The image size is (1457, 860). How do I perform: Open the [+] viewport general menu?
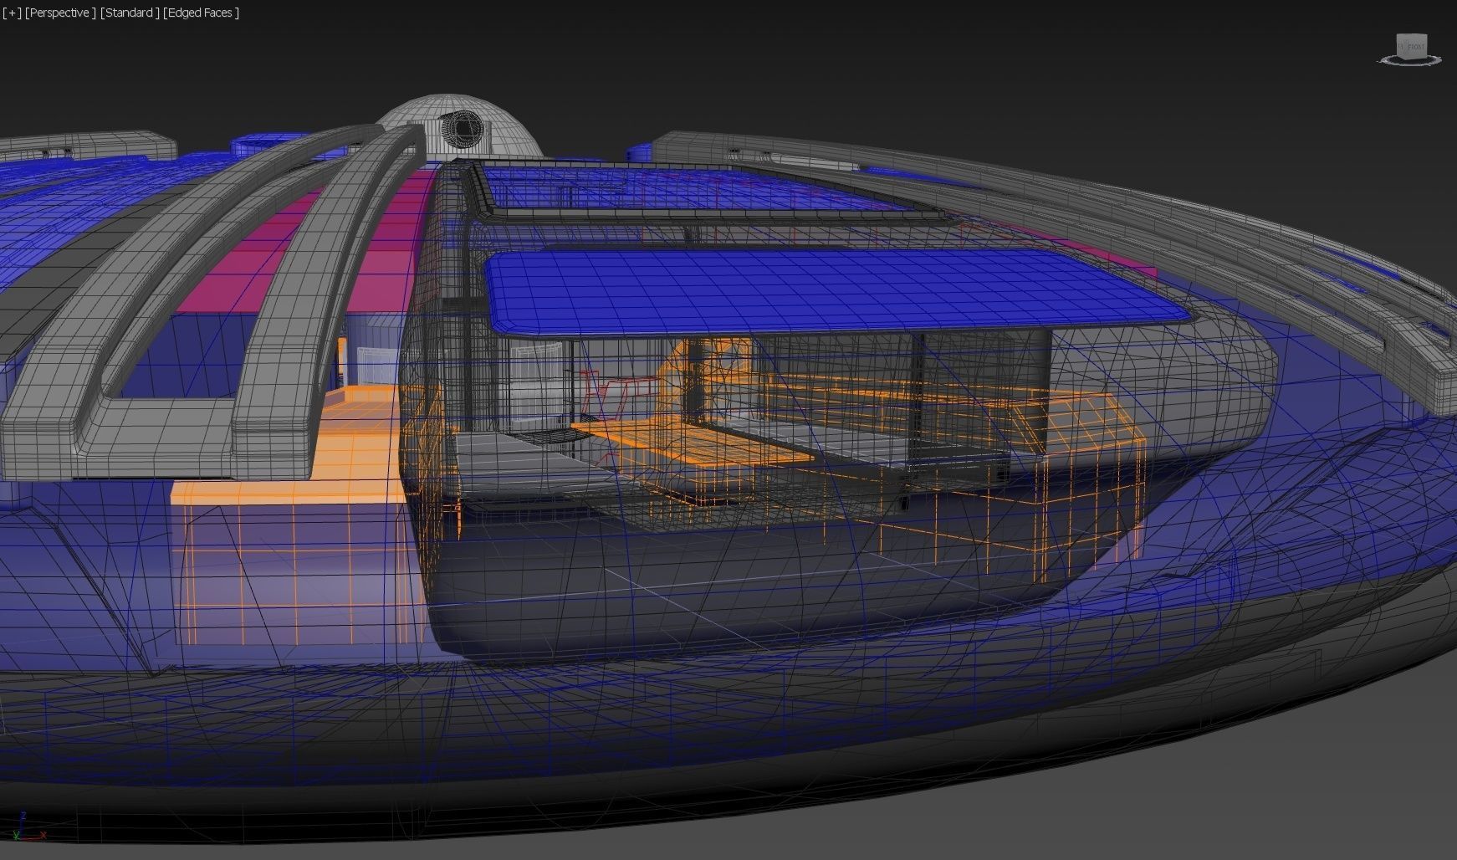pyautogui.click(x=12, y=13)
